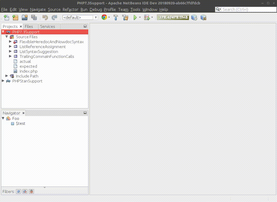This screenshot has height=202, width=277.
Task: Click the Chrome browser icon in toolbar
Action: [x=104, y=17]
